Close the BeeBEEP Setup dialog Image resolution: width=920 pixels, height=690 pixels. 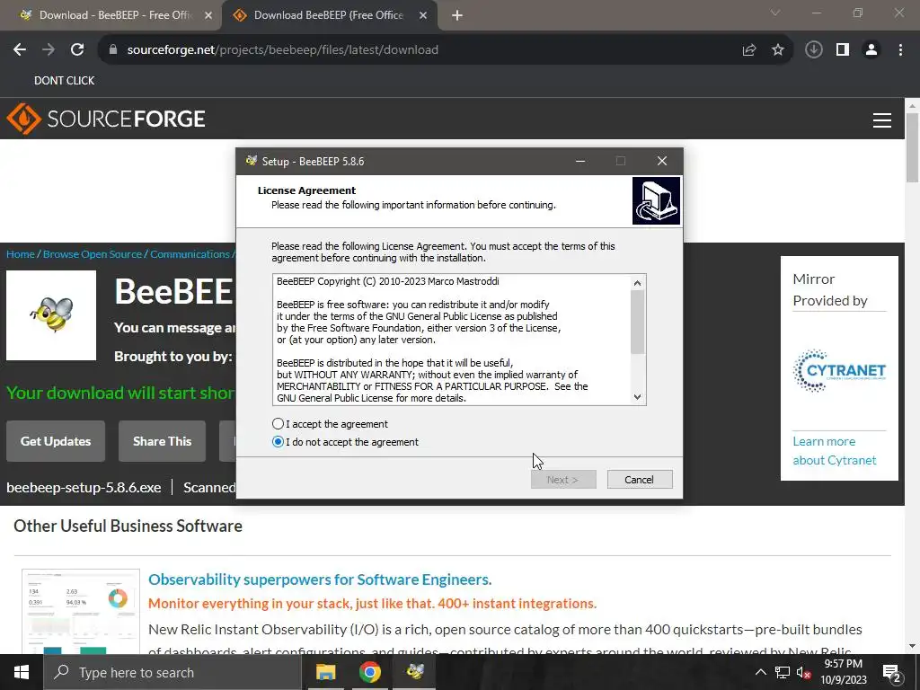(x=662, y=161)
